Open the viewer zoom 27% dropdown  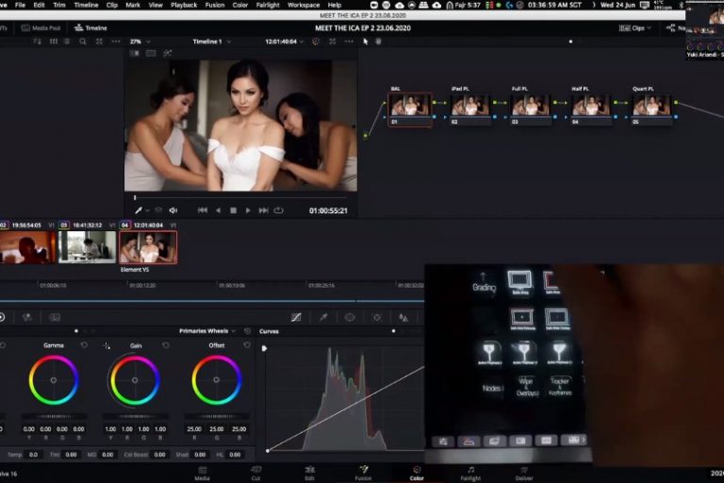point(140,42)
